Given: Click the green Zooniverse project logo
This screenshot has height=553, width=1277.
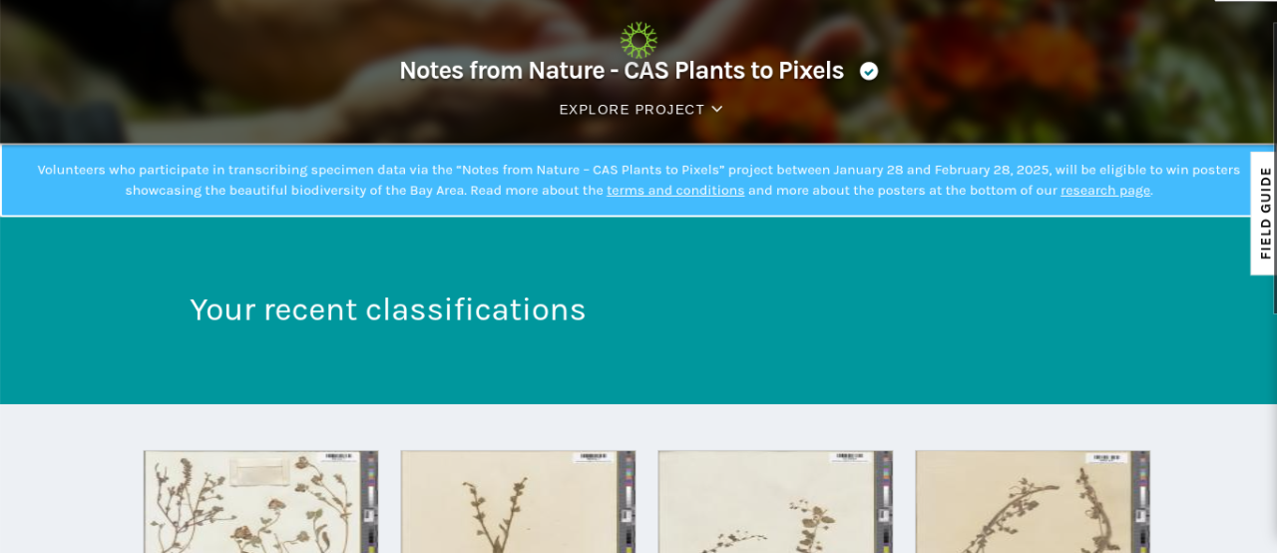Looking at the screenshot, I should 638,40.
